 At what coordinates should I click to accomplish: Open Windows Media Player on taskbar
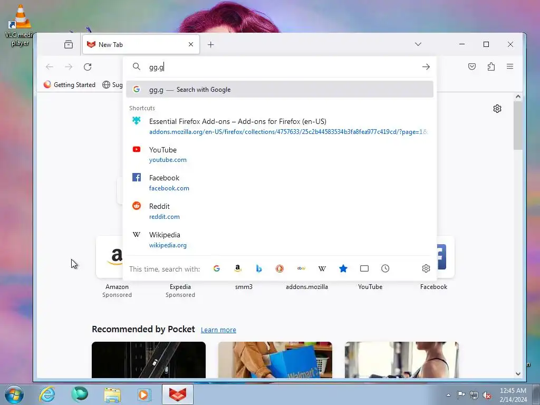144,394
